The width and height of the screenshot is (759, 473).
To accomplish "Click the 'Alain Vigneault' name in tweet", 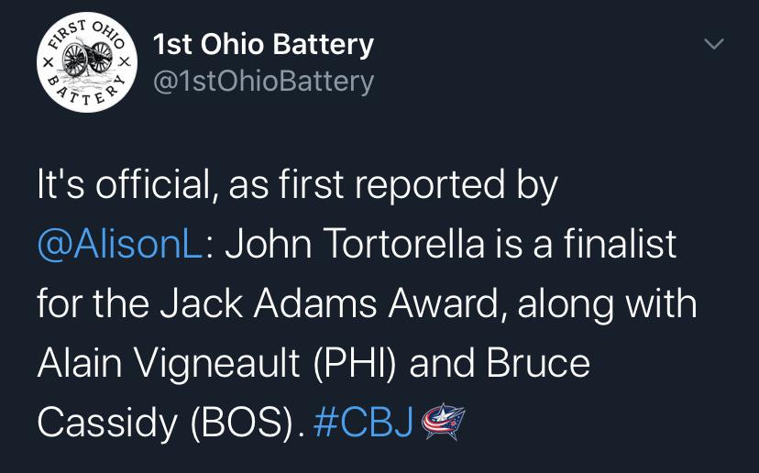I will tap(169, 364).
